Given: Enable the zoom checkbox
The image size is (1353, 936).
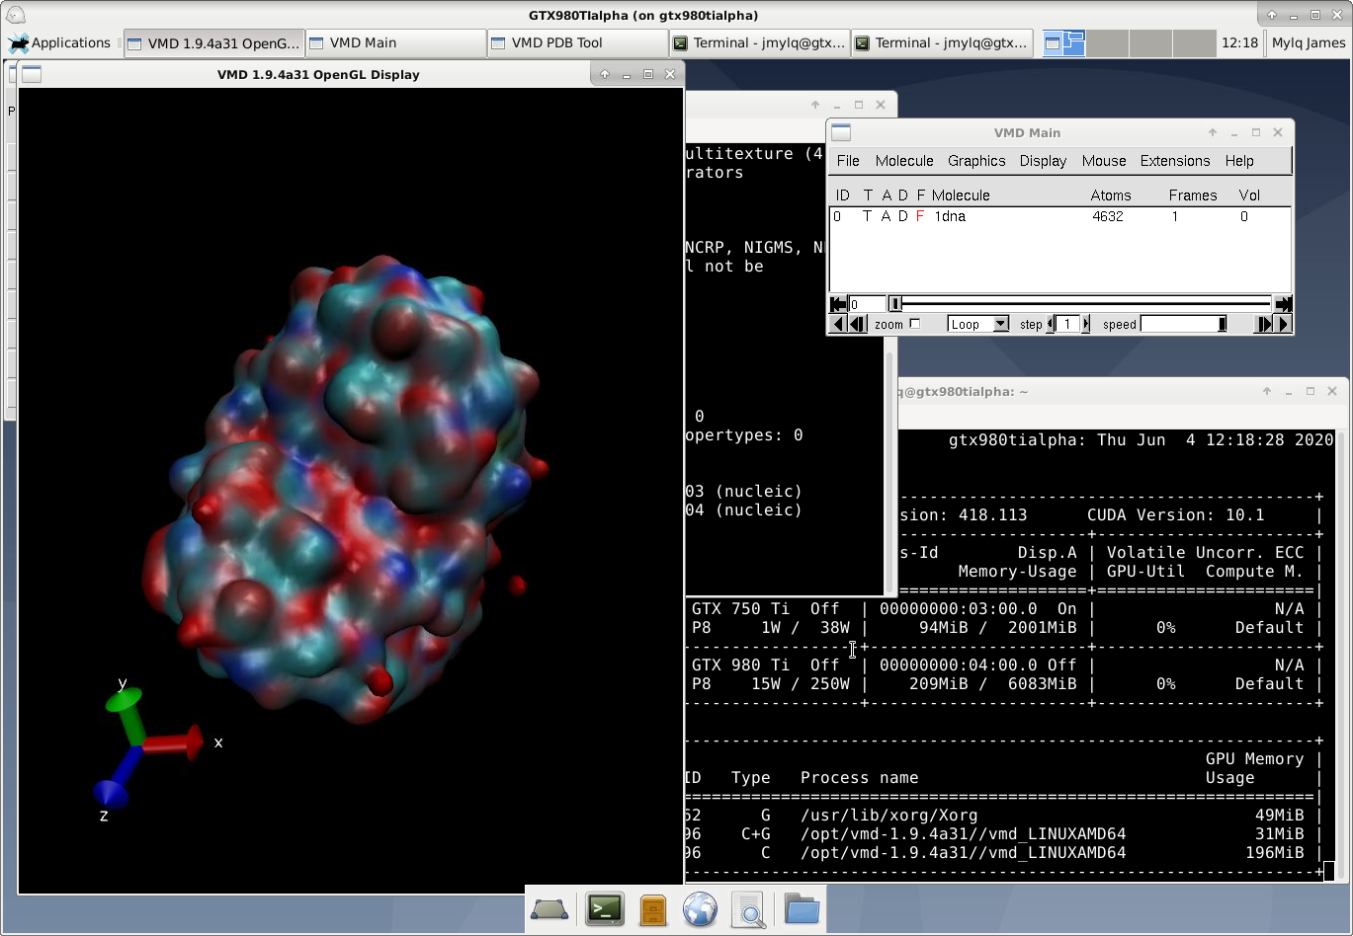Looking at the screenshot, I should point(914,324).
